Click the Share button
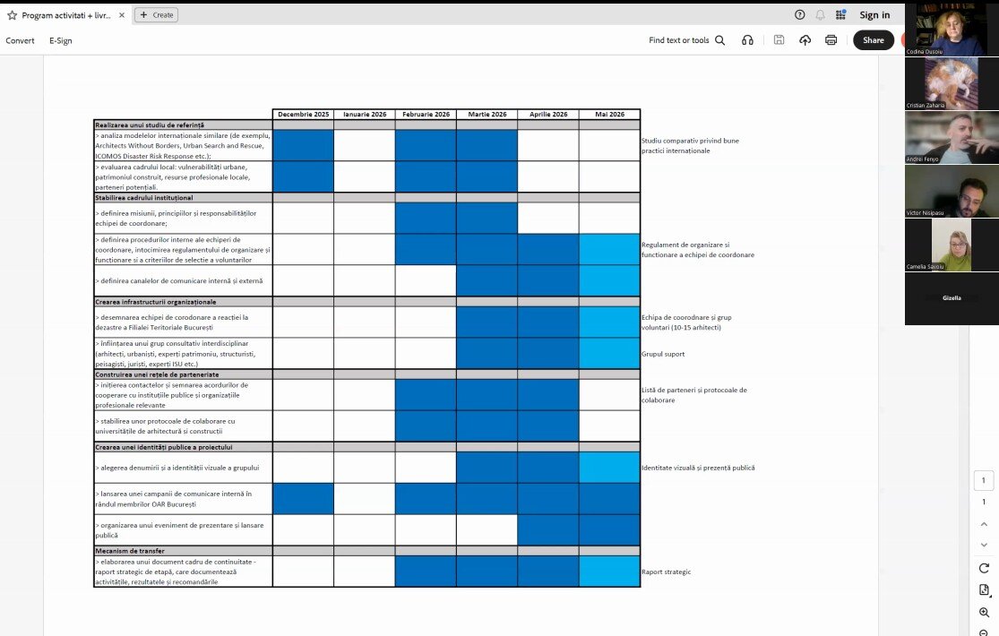This screenshot has width=999, height=636. (x=873, y=40)
